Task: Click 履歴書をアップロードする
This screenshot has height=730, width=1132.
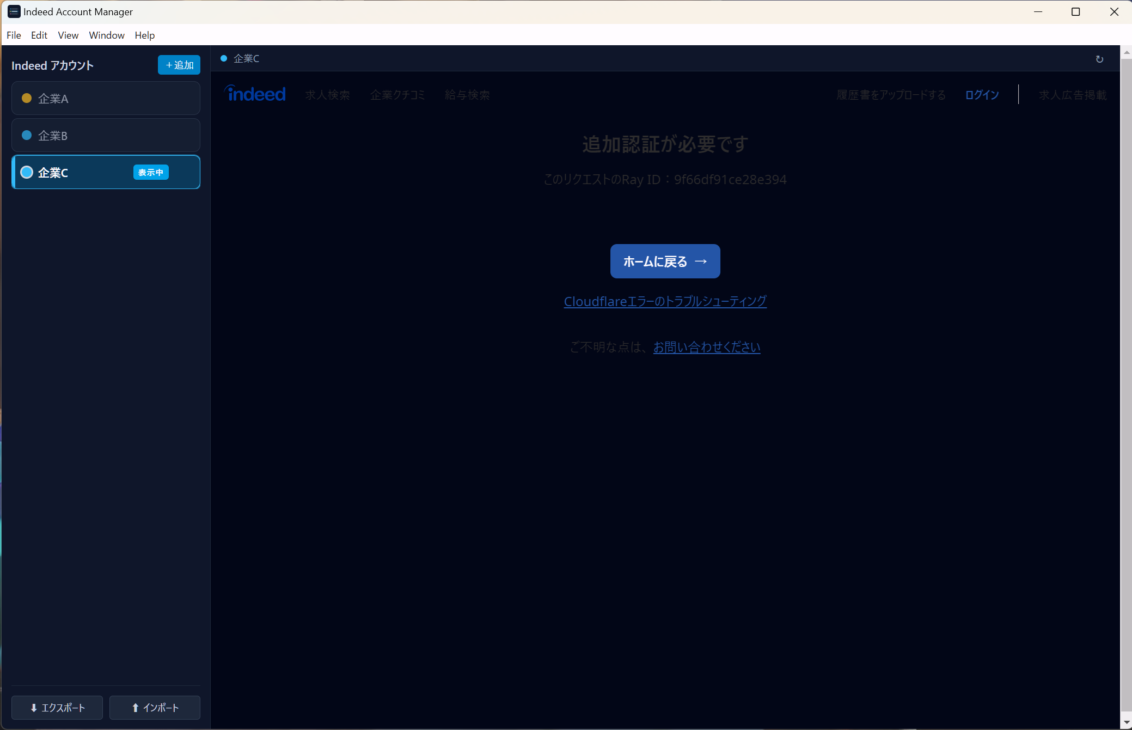Action: (891, 95)
